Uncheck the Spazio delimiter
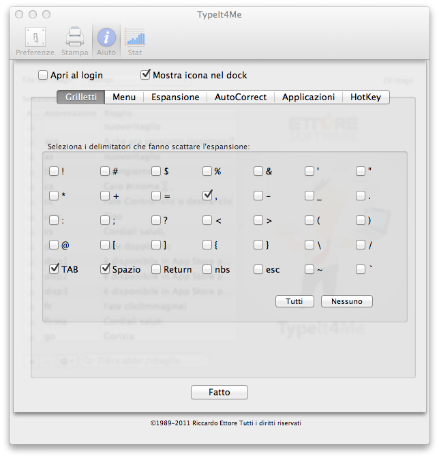The width and height of the screenshot is (439, 458). tap(105, 269)
